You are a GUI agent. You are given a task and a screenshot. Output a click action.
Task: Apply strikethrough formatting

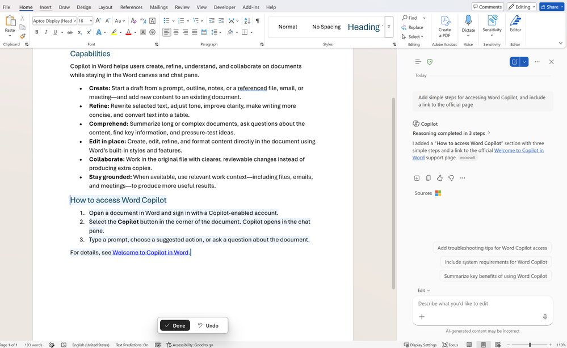[x=70, y=32]
